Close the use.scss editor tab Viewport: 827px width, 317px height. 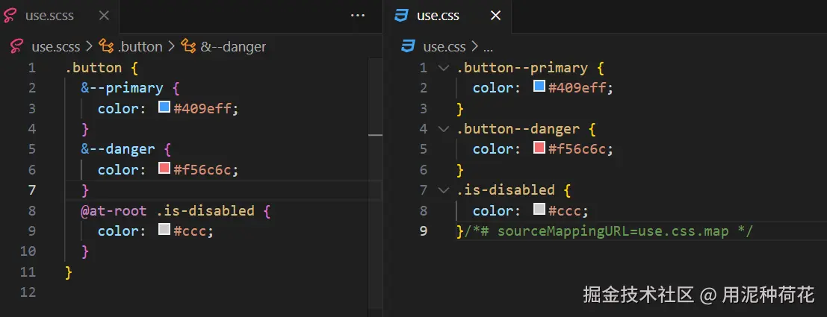click(103, 15)
